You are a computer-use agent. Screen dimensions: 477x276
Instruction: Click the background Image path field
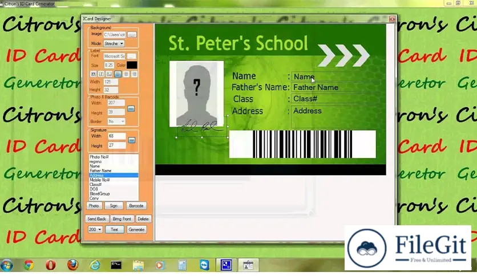coord(114,35)
